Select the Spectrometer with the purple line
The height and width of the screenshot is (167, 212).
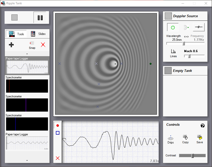(27, 105)
